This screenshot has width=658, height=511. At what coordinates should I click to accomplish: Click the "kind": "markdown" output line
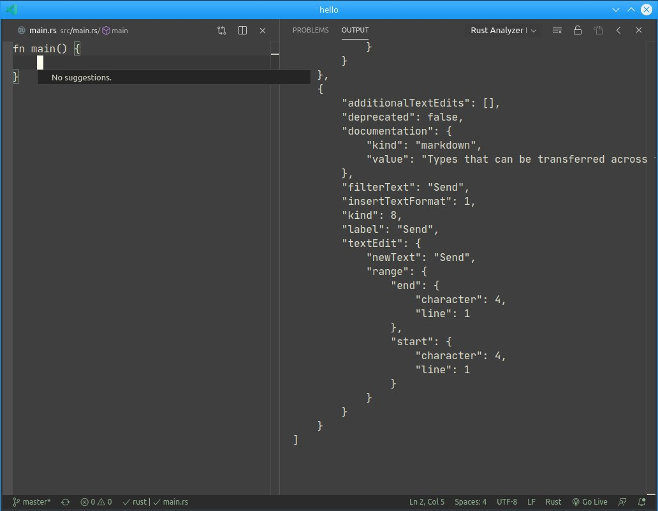pyautogui.click(x=424, y=145)
